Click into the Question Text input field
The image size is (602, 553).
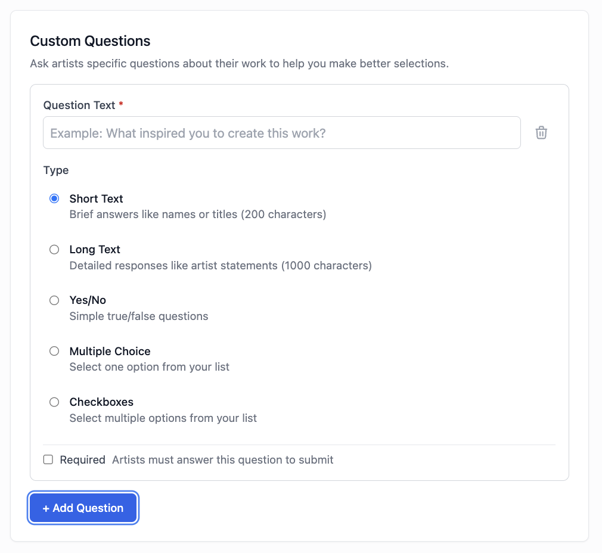click(x=281, y=133)
